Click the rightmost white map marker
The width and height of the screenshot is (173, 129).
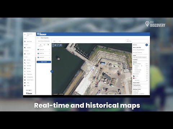click(97, 70)
